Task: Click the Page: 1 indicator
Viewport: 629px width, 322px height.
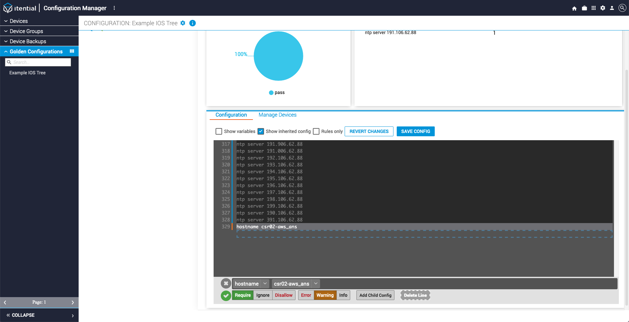Action: [x=39, y=302]
